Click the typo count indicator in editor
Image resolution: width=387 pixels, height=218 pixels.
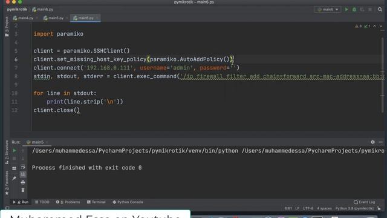tap(367, 26)
